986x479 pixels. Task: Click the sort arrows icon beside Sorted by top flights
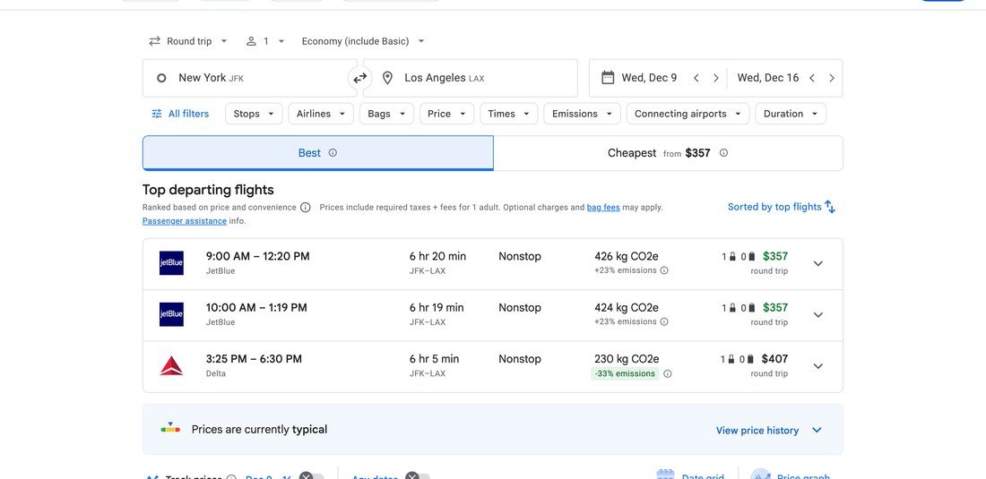coord(830,207)
